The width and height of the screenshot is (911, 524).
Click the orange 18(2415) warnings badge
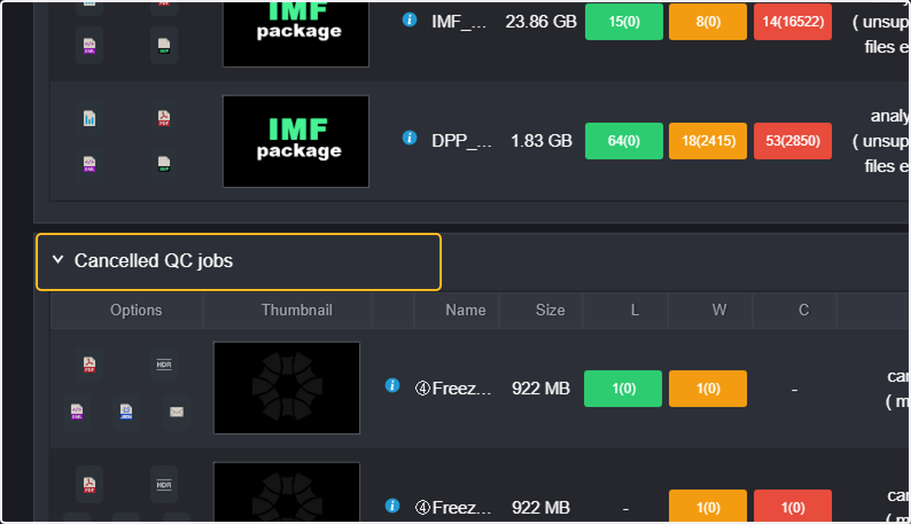pos(708,141)
